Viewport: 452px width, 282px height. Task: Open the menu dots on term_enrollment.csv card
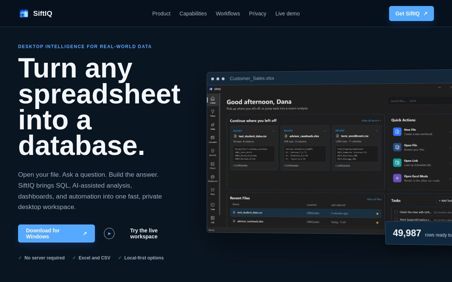click(377, 131)
